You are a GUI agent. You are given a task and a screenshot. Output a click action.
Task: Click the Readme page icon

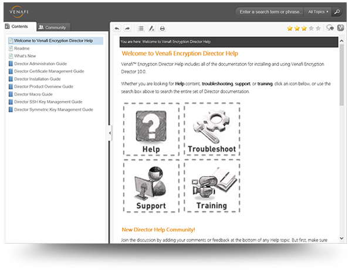tap(11, 48)
